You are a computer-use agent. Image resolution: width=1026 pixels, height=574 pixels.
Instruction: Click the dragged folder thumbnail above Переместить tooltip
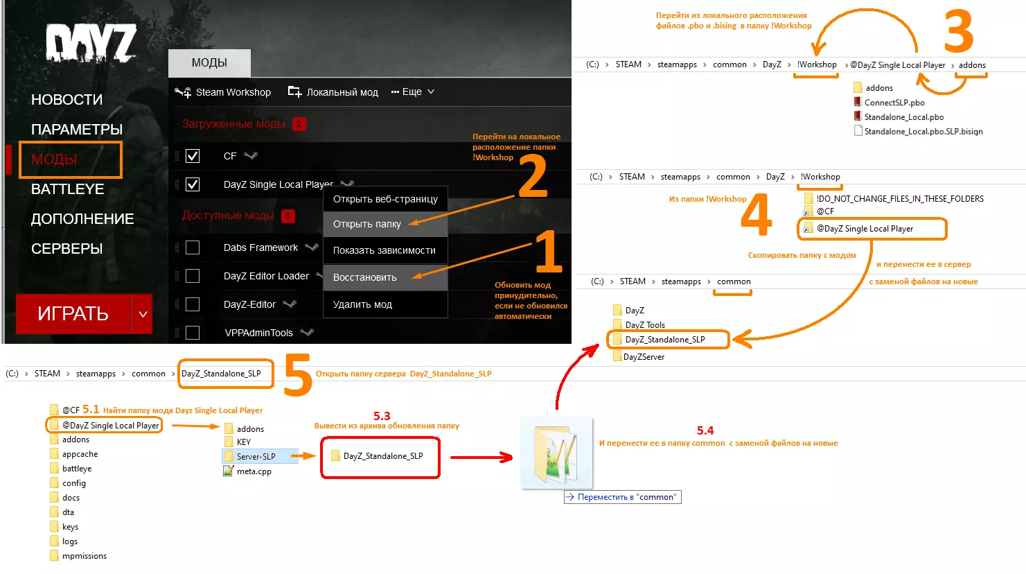click(557, 453)
